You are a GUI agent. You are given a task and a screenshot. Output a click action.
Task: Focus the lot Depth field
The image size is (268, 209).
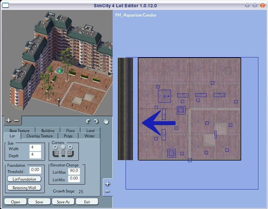pyautogui.click(x=35, y=155)
